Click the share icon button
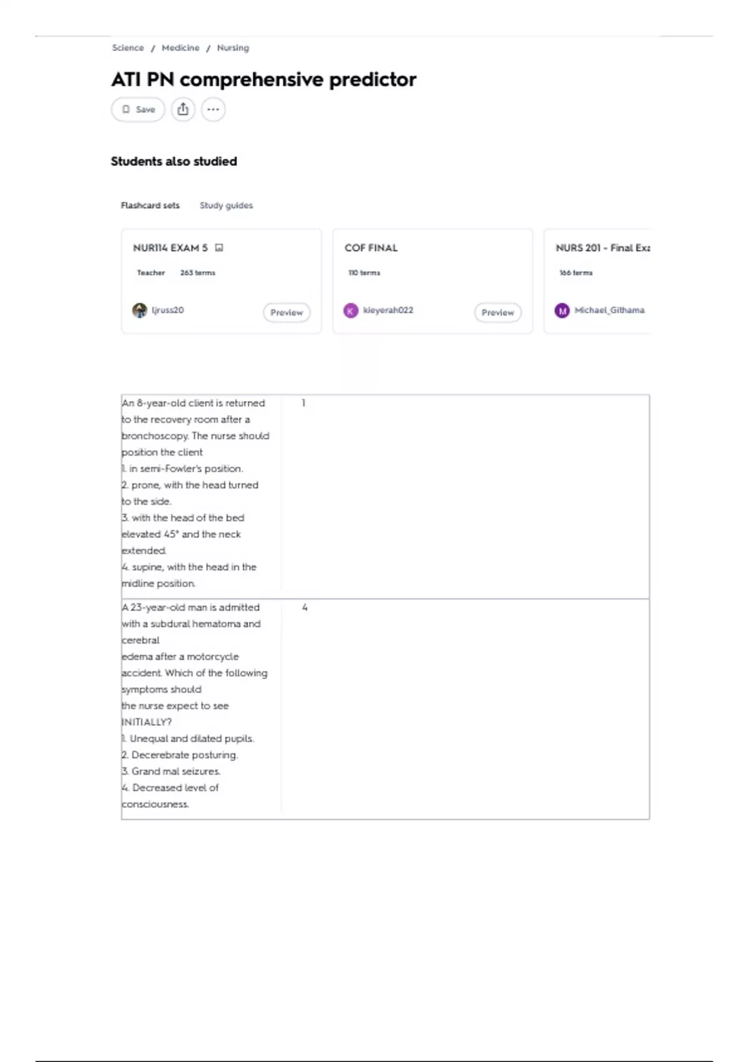 tap(183, 109)
